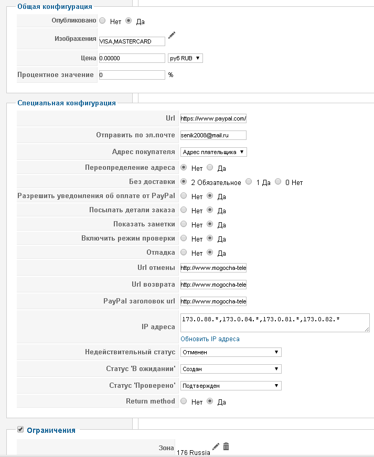
Task: Open the Статус 'Проверено' dropdown
Action: tap(231, 386)
